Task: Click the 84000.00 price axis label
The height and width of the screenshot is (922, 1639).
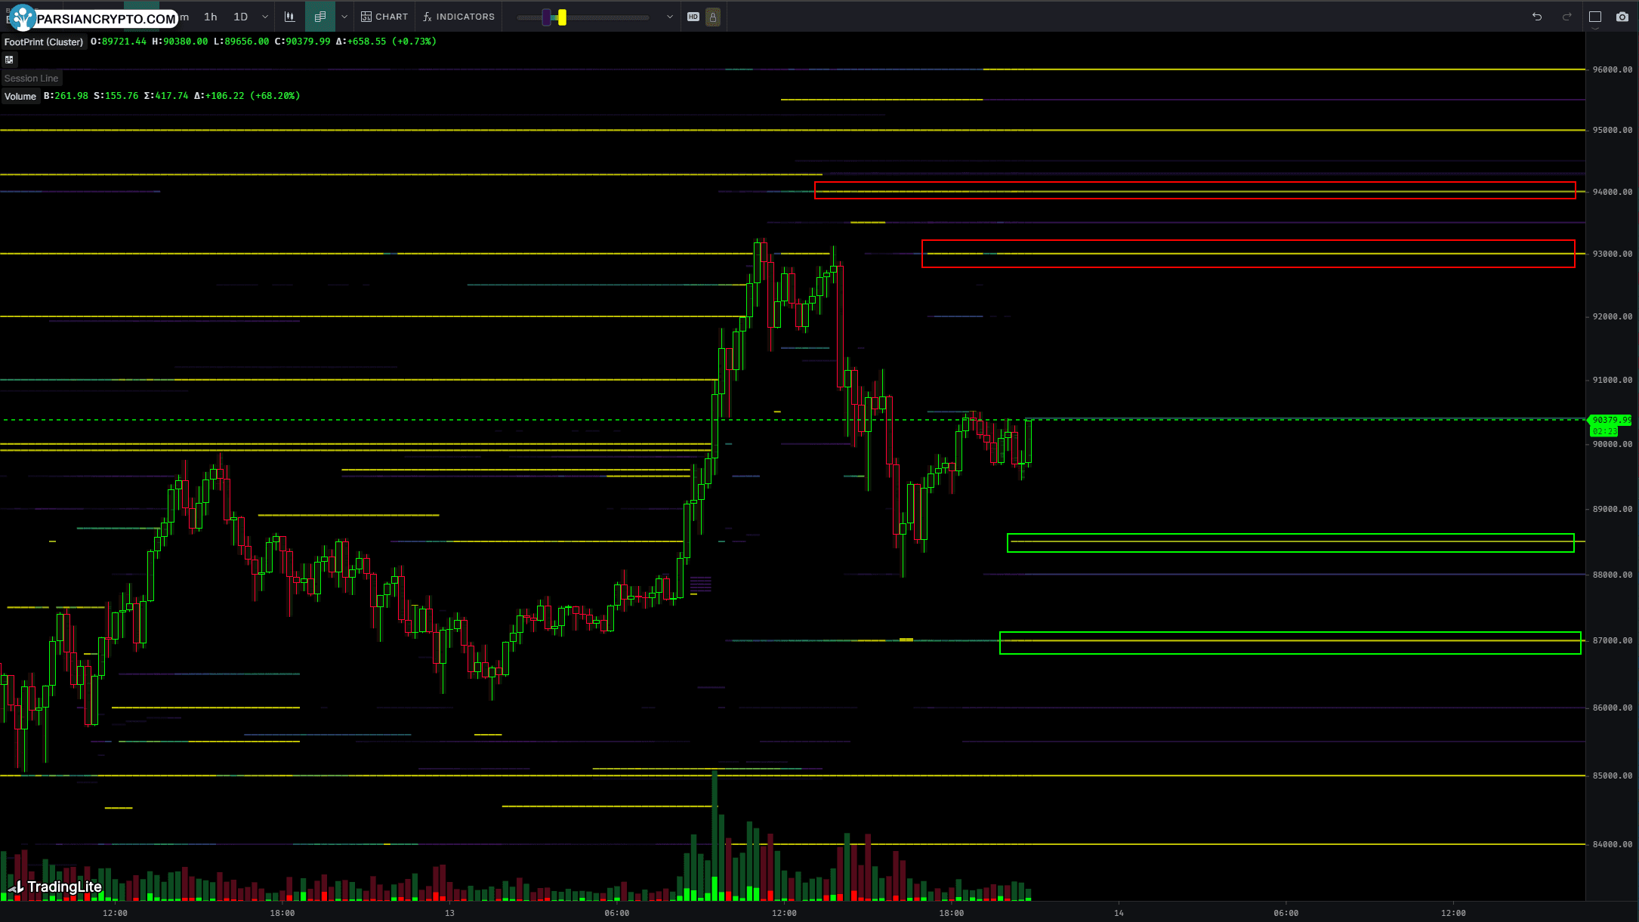Action: coord(1613,844)
